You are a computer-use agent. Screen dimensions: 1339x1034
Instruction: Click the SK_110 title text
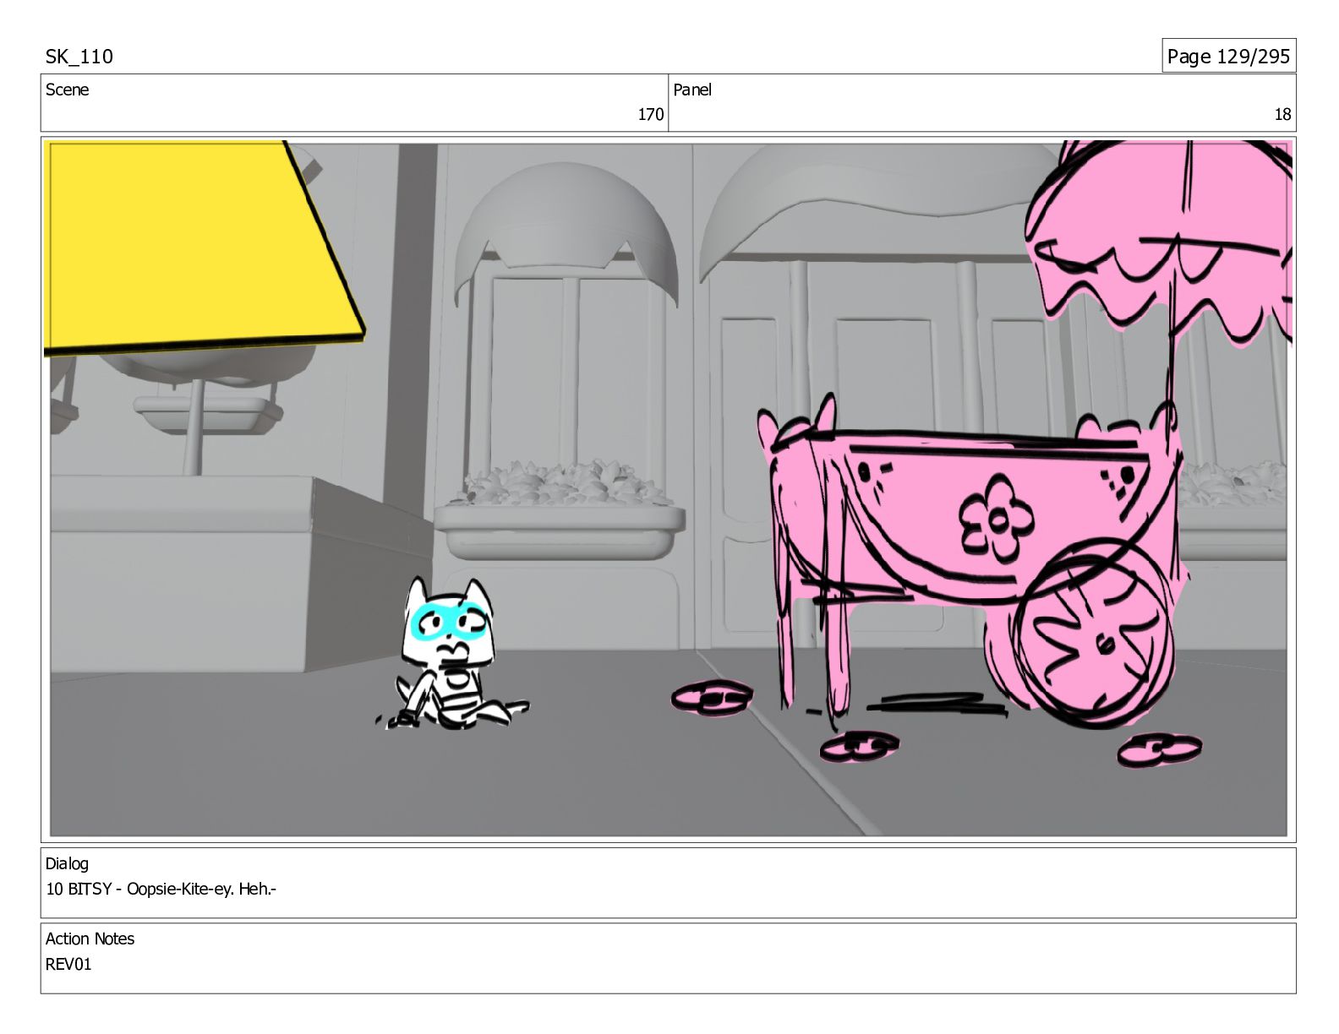click(79, 57)
